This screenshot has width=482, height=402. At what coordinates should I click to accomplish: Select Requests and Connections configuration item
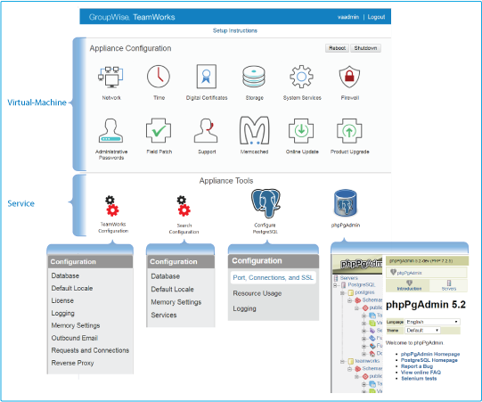(90, 350)
